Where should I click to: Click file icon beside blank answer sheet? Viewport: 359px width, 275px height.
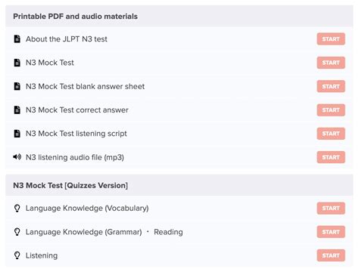[17, 86]
